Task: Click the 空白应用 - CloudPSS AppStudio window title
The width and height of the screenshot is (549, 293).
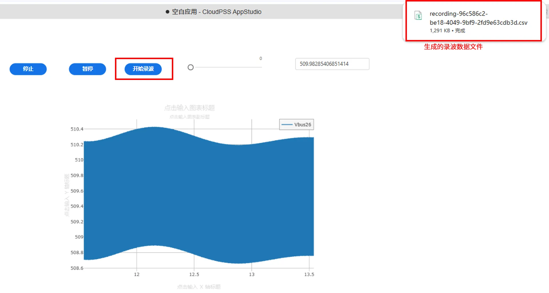Action: coord(216,12)
